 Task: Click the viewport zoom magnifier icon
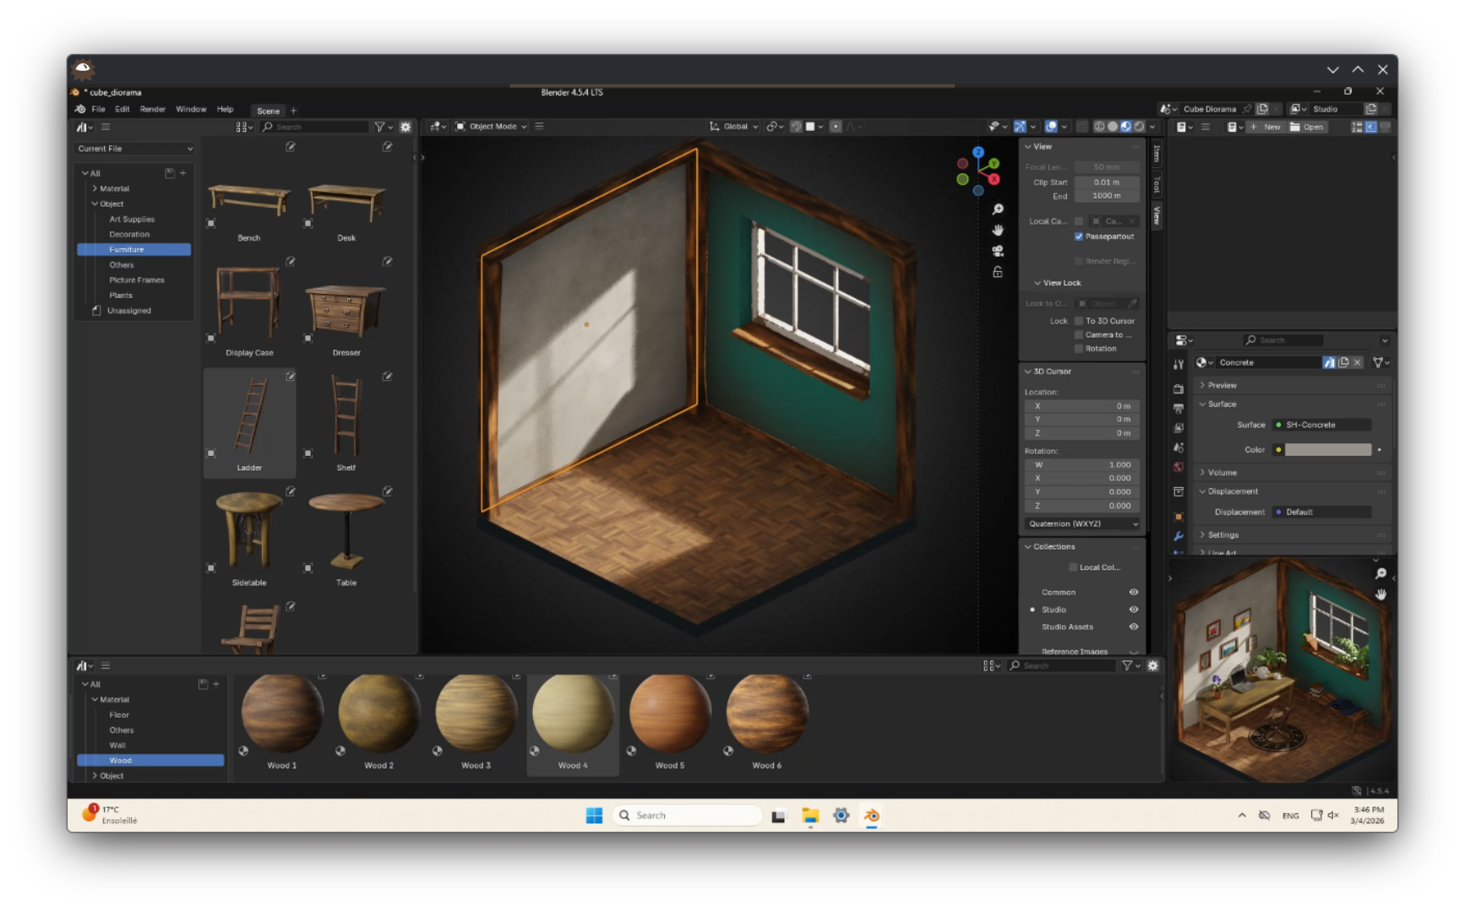pos(998,209)
